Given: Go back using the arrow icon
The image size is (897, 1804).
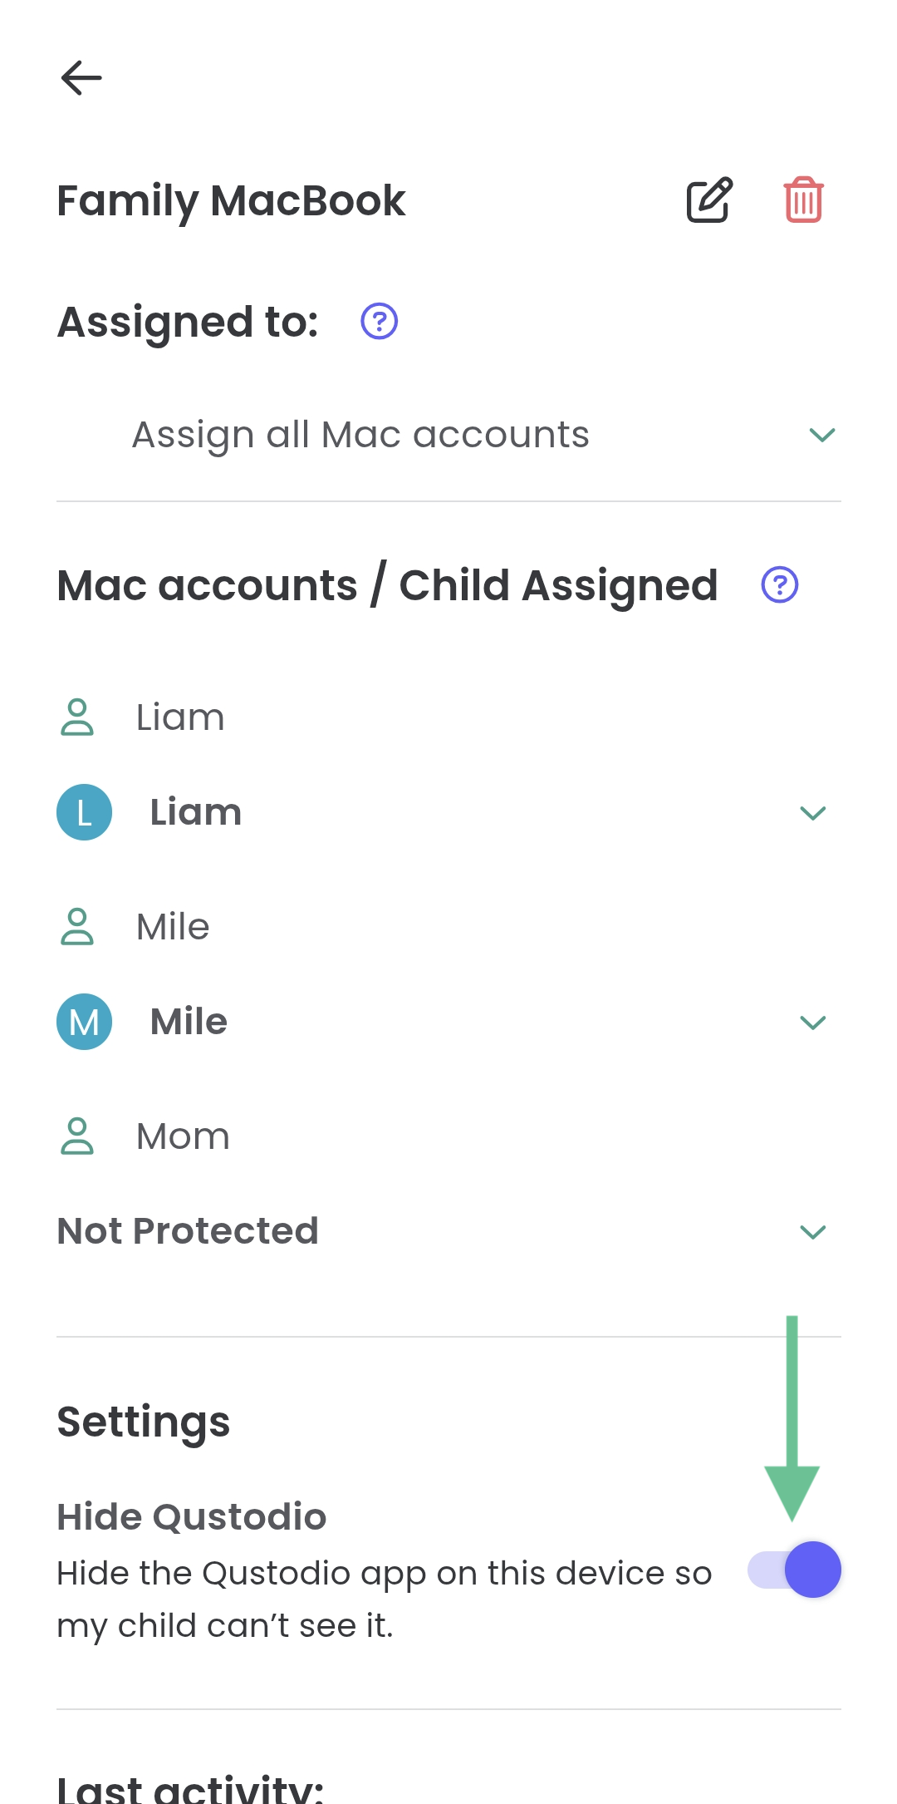Looking at the screenshot, I should click(x=81, y=78).
